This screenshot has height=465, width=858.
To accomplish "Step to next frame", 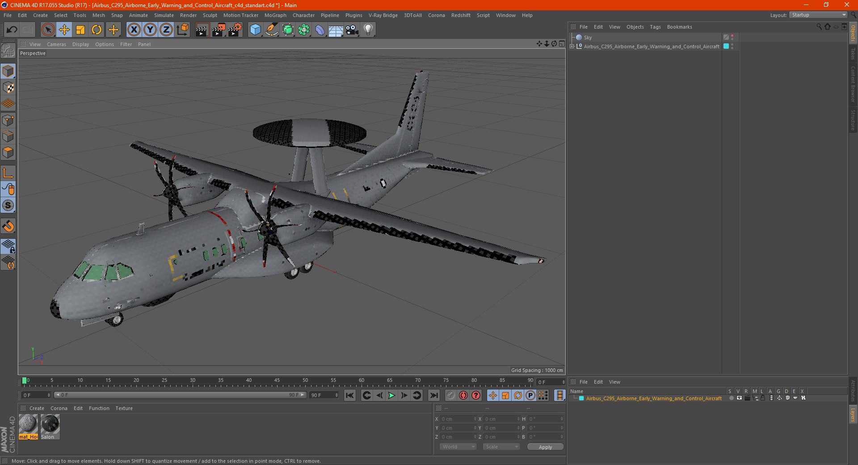I will (x=404, y=395).
